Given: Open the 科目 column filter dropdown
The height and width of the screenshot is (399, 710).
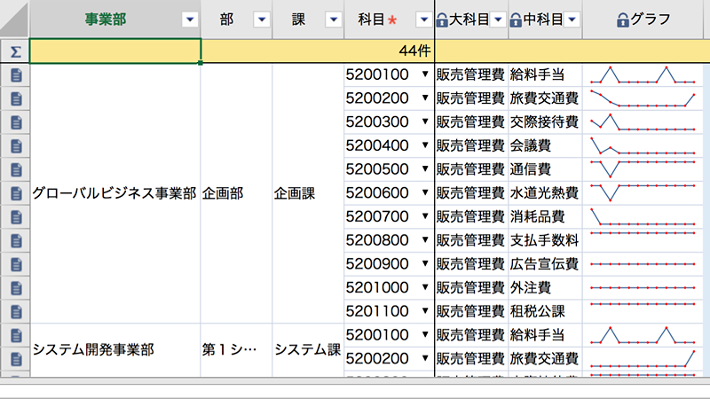Looking at the screenshot, I should [422, 20].
